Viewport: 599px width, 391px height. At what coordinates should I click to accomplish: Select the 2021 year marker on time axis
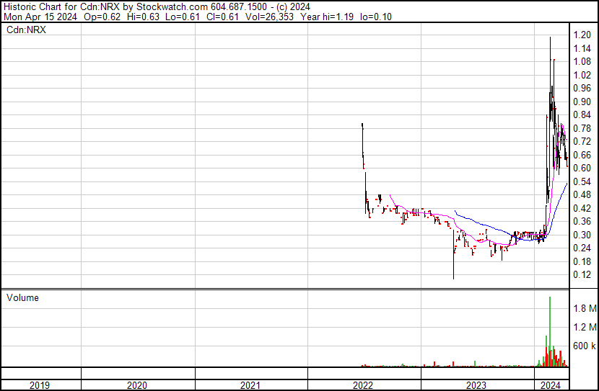[x=250, y=385]
